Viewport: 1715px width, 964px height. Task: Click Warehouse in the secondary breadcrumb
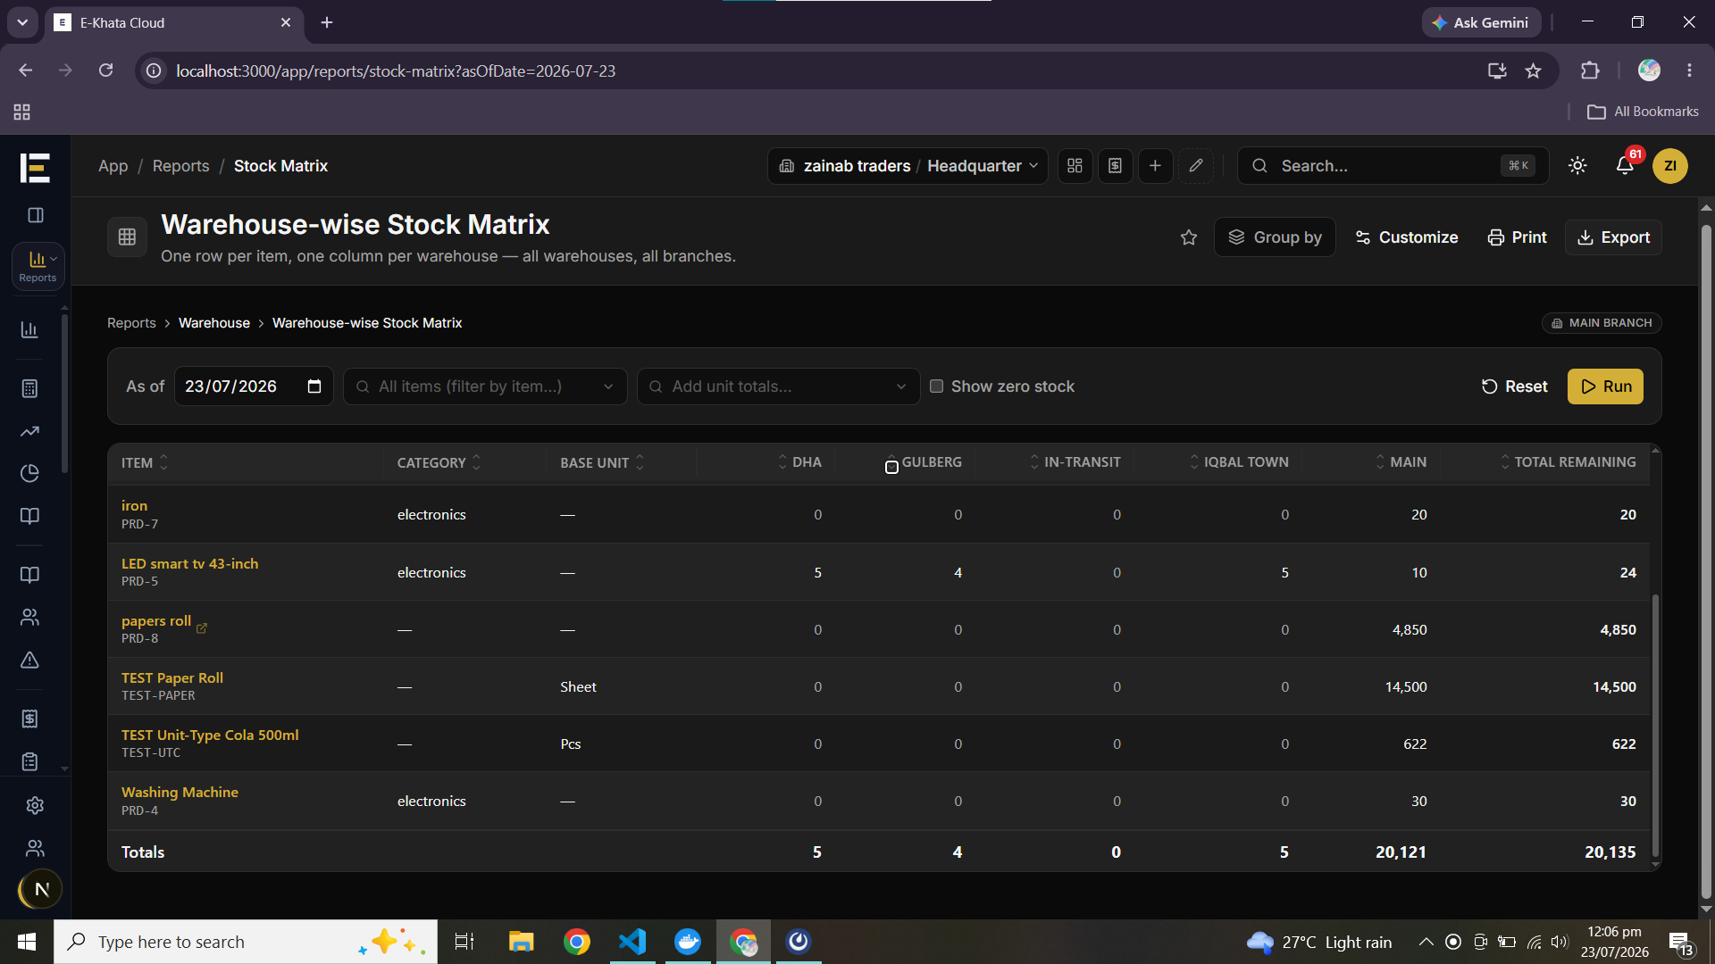click(214, 323)
